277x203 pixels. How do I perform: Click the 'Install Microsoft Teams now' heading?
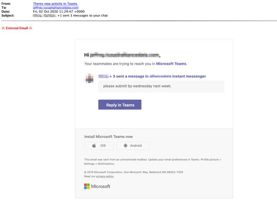tap(108, 137)
